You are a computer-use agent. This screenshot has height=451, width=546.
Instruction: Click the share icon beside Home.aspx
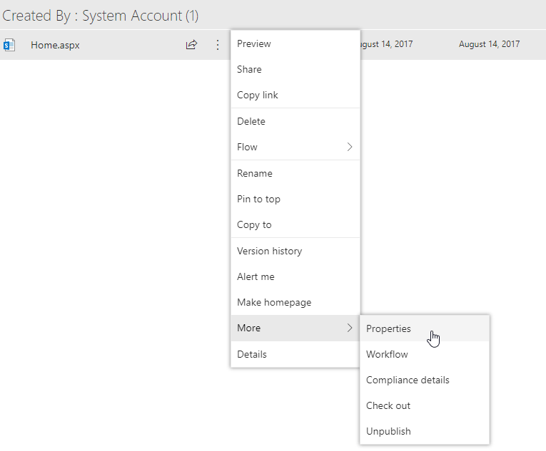[x=191, y=45]
